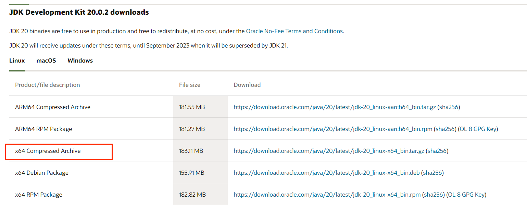Open OL 8 GPG Key for ARM64 RPM
This screenshot has height=211, width=527.
(478, 129)
